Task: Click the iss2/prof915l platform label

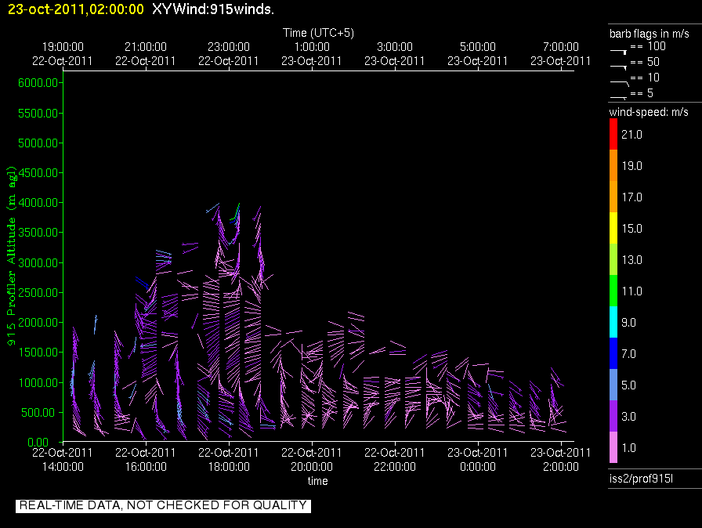Action: point(640,479)
